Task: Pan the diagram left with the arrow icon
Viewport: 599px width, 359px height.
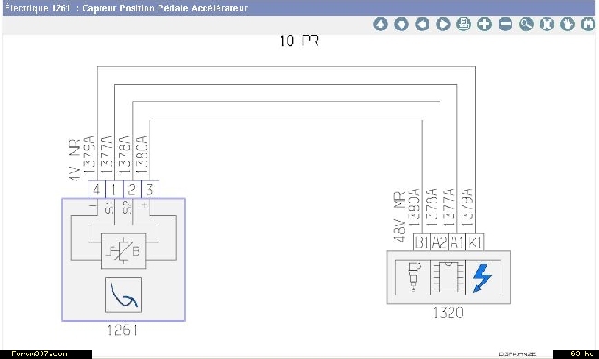Action: tap(422, 25)
